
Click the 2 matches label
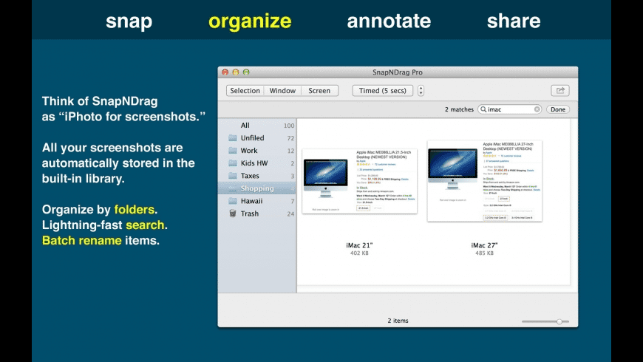coord(459,109)
